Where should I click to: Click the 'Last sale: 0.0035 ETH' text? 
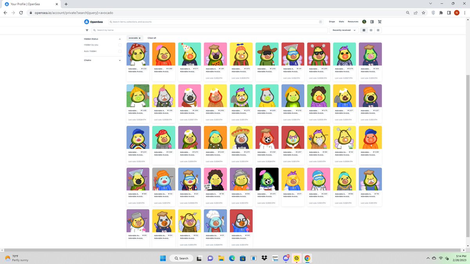(x=317, y=120)
